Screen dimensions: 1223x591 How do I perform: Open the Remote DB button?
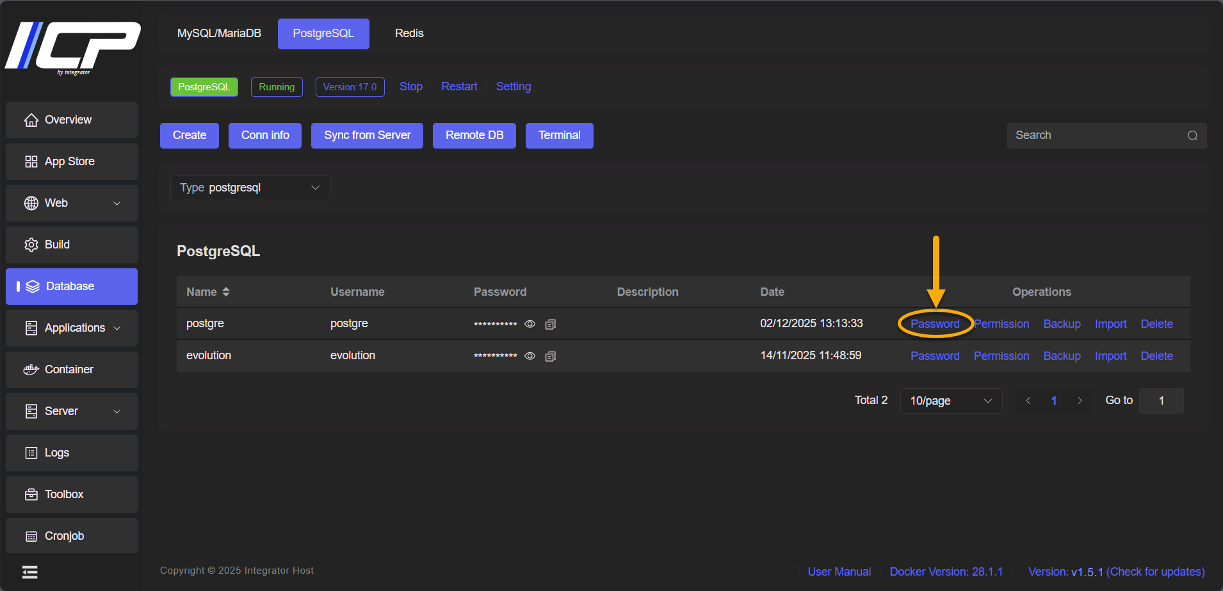[x=474, y=135]
